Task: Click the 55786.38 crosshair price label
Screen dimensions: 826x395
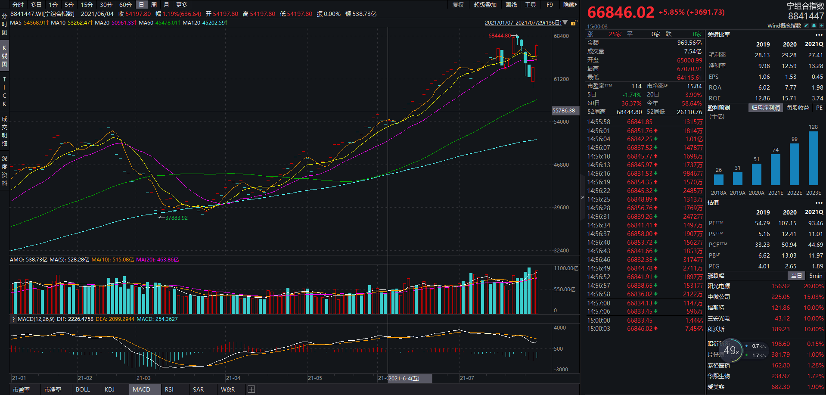Action: 565,111
